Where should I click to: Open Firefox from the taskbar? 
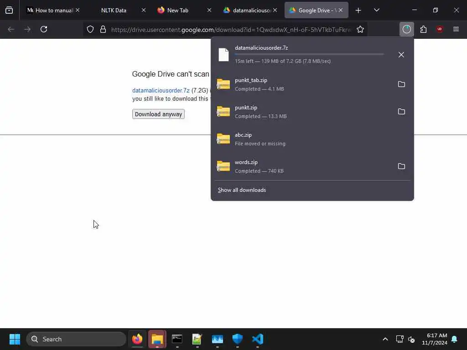tap(137, 339)
